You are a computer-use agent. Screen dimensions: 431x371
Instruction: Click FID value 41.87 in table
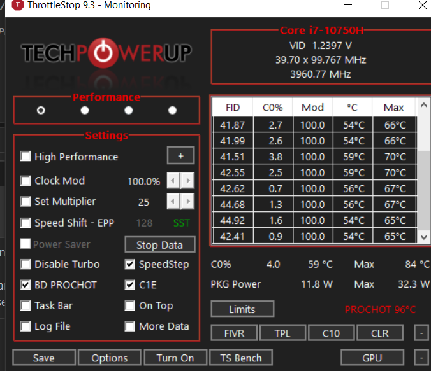click(x=233, y=125)
